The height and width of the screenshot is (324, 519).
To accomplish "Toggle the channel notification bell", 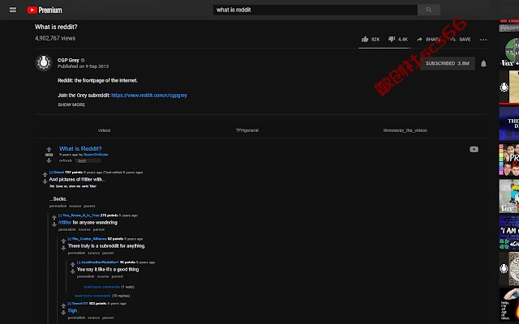I will pos(483,63).
